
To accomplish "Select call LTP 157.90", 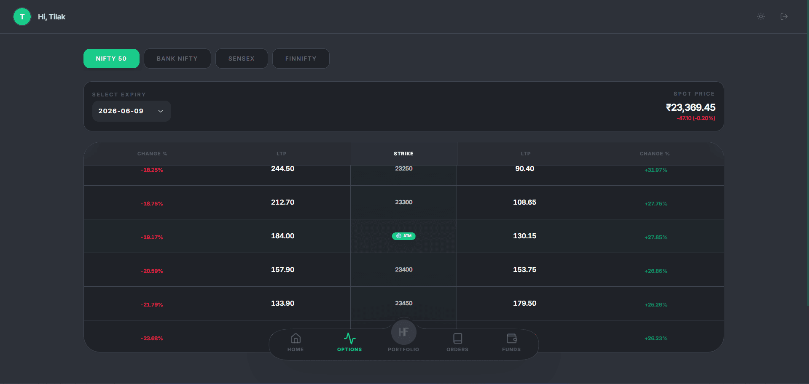I will [282, 269].
